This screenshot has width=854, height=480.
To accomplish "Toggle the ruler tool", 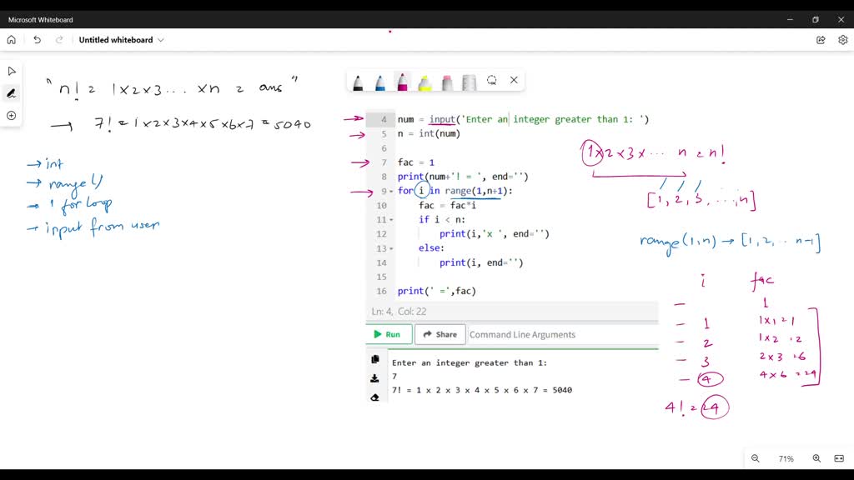I will click(469, 82).
